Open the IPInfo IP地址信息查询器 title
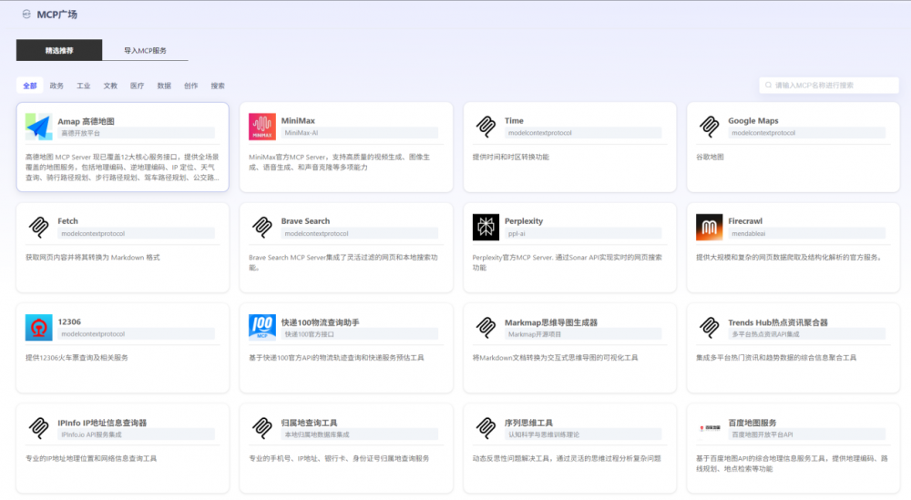Viewport: 911px width, 500px height. click(102, 423)
